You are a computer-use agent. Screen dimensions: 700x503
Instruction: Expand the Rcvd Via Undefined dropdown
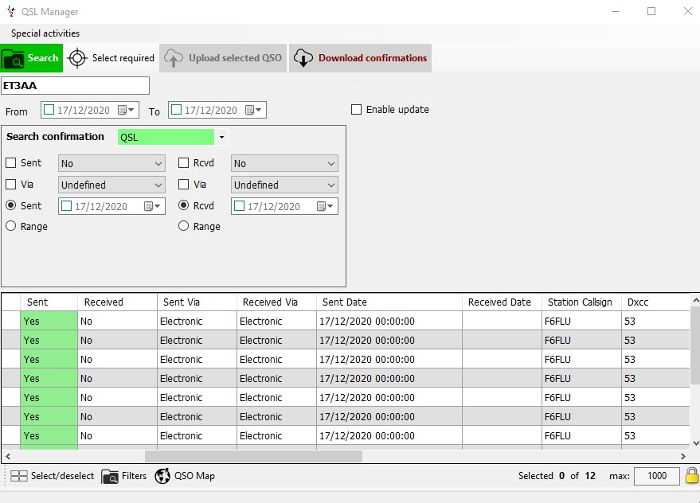click(284, 185)
